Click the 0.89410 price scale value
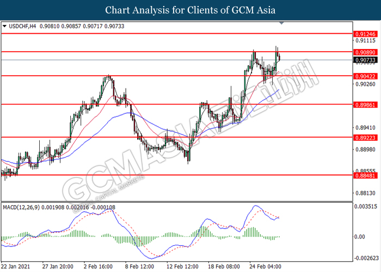 tap(365, 127)
